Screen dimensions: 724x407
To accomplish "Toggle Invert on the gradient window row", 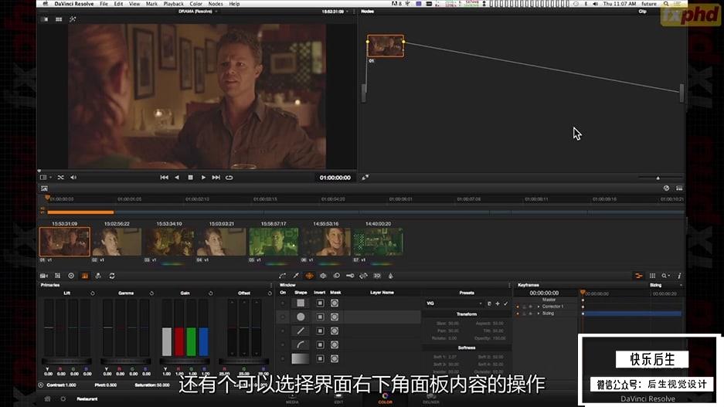I will coord(320,358).
